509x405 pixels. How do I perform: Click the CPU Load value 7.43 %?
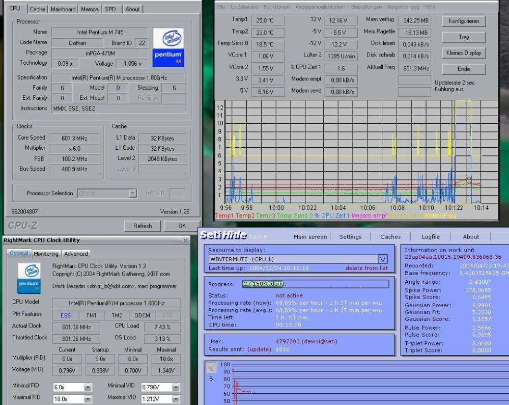tap(162, 327)
